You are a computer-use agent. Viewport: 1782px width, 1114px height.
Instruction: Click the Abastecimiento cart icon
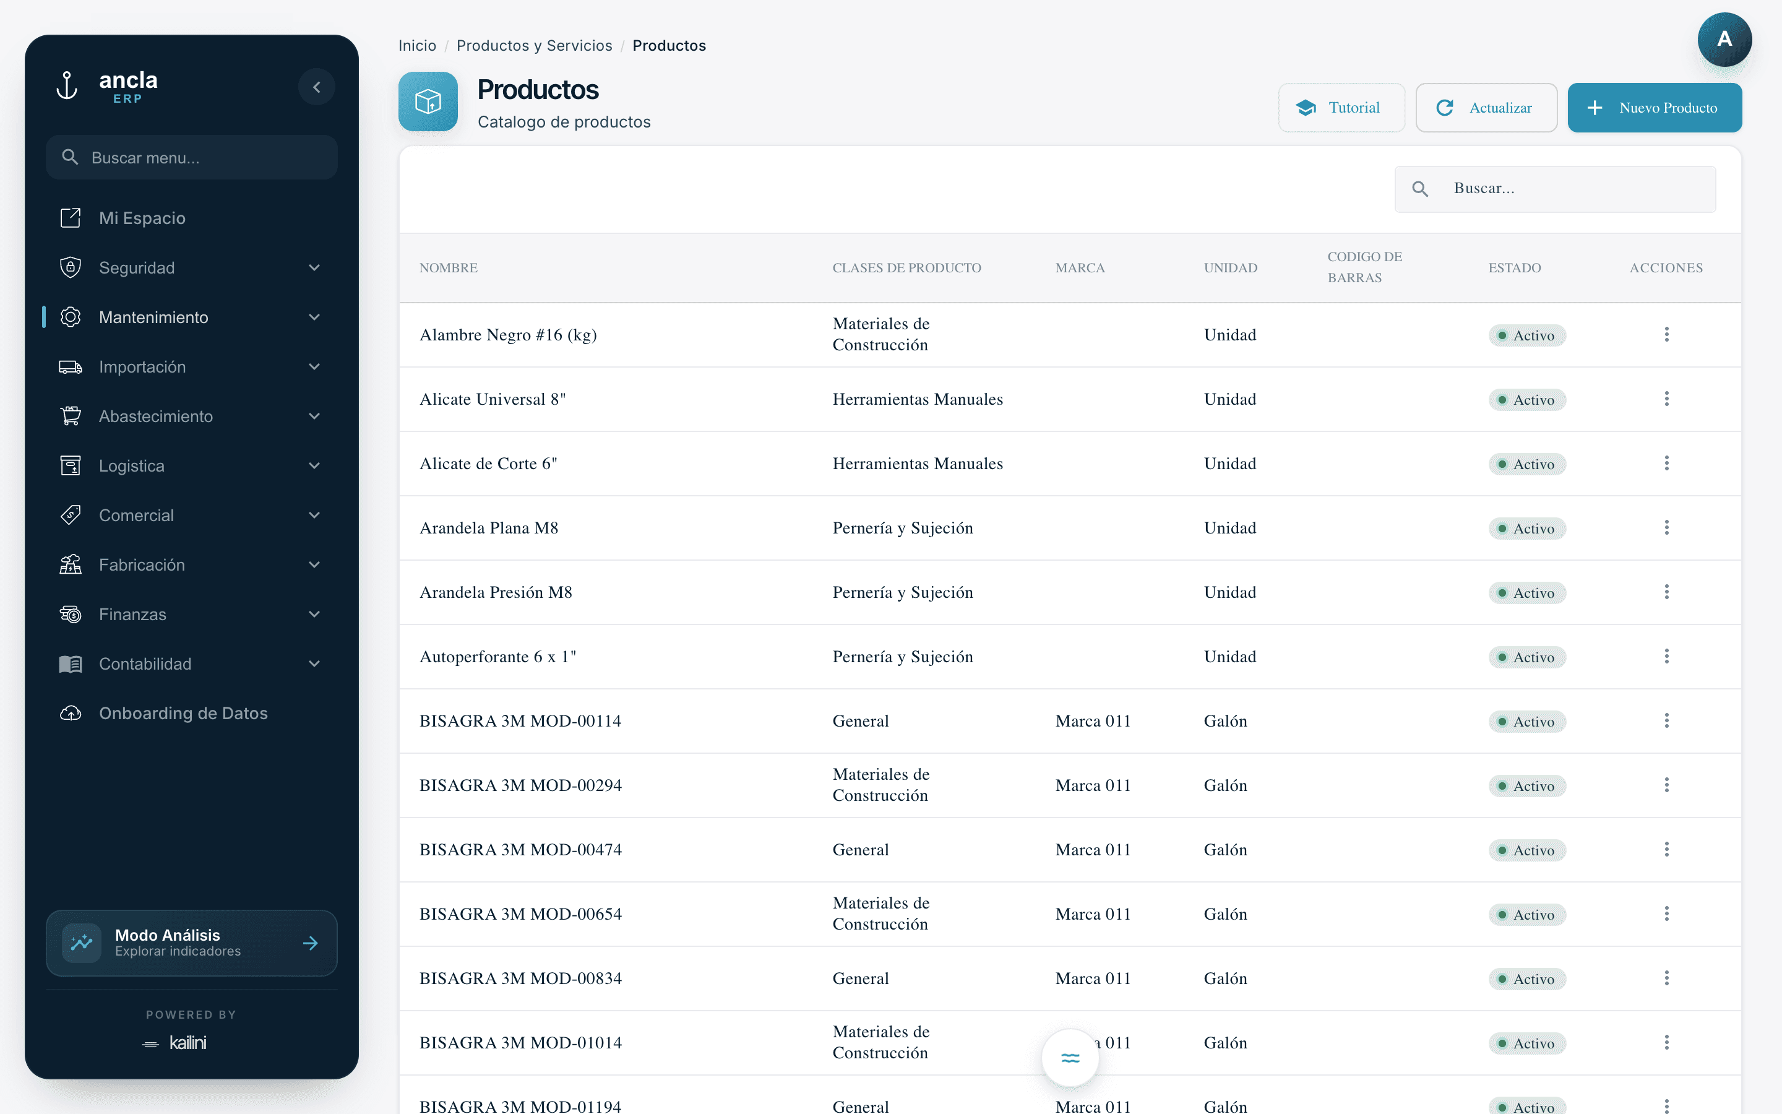70,415
